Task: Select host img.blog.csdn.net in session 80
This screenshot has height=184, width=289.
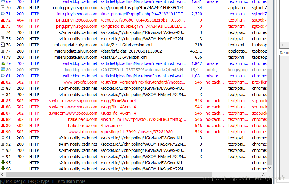Action: click(81, 70)
